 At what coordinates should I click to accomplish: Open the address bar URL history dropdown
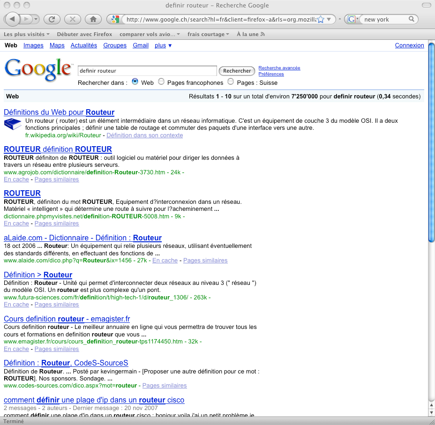pos(329,19)
